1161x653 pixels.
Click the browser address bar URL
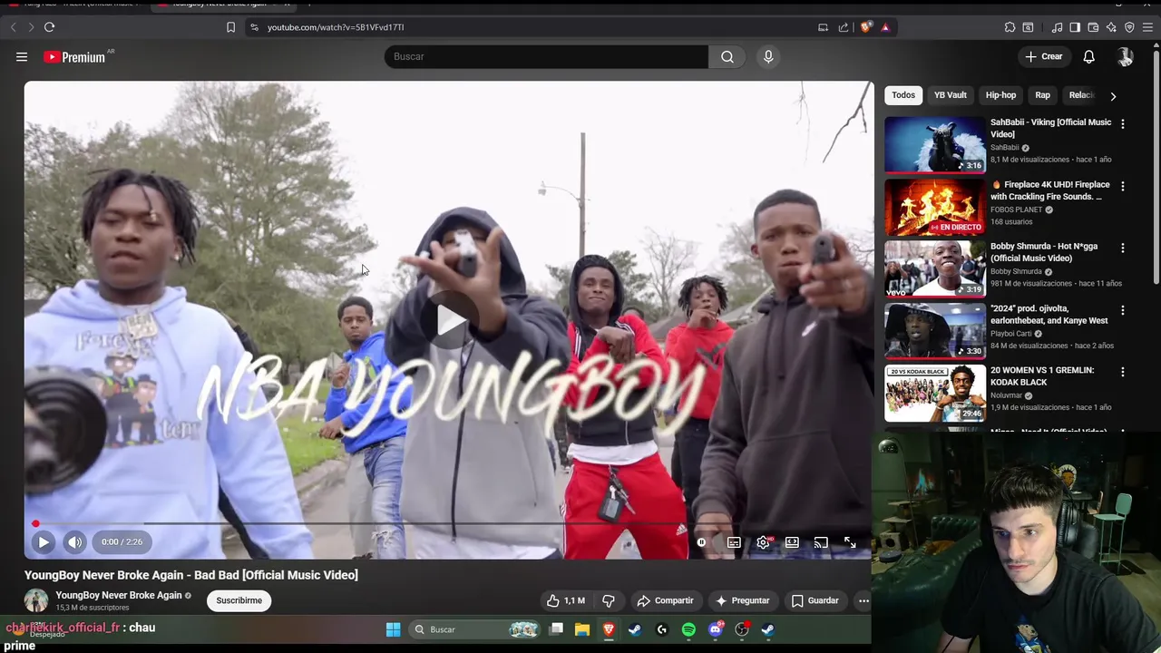pyautogui.click(x=336, y=27)
